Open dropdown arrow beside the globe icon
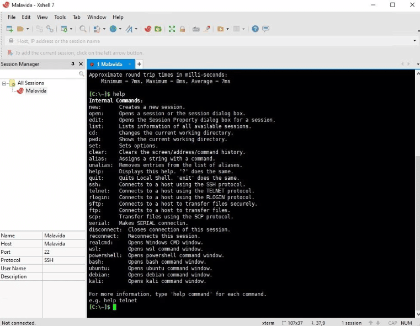 click(x=119, y=29)
